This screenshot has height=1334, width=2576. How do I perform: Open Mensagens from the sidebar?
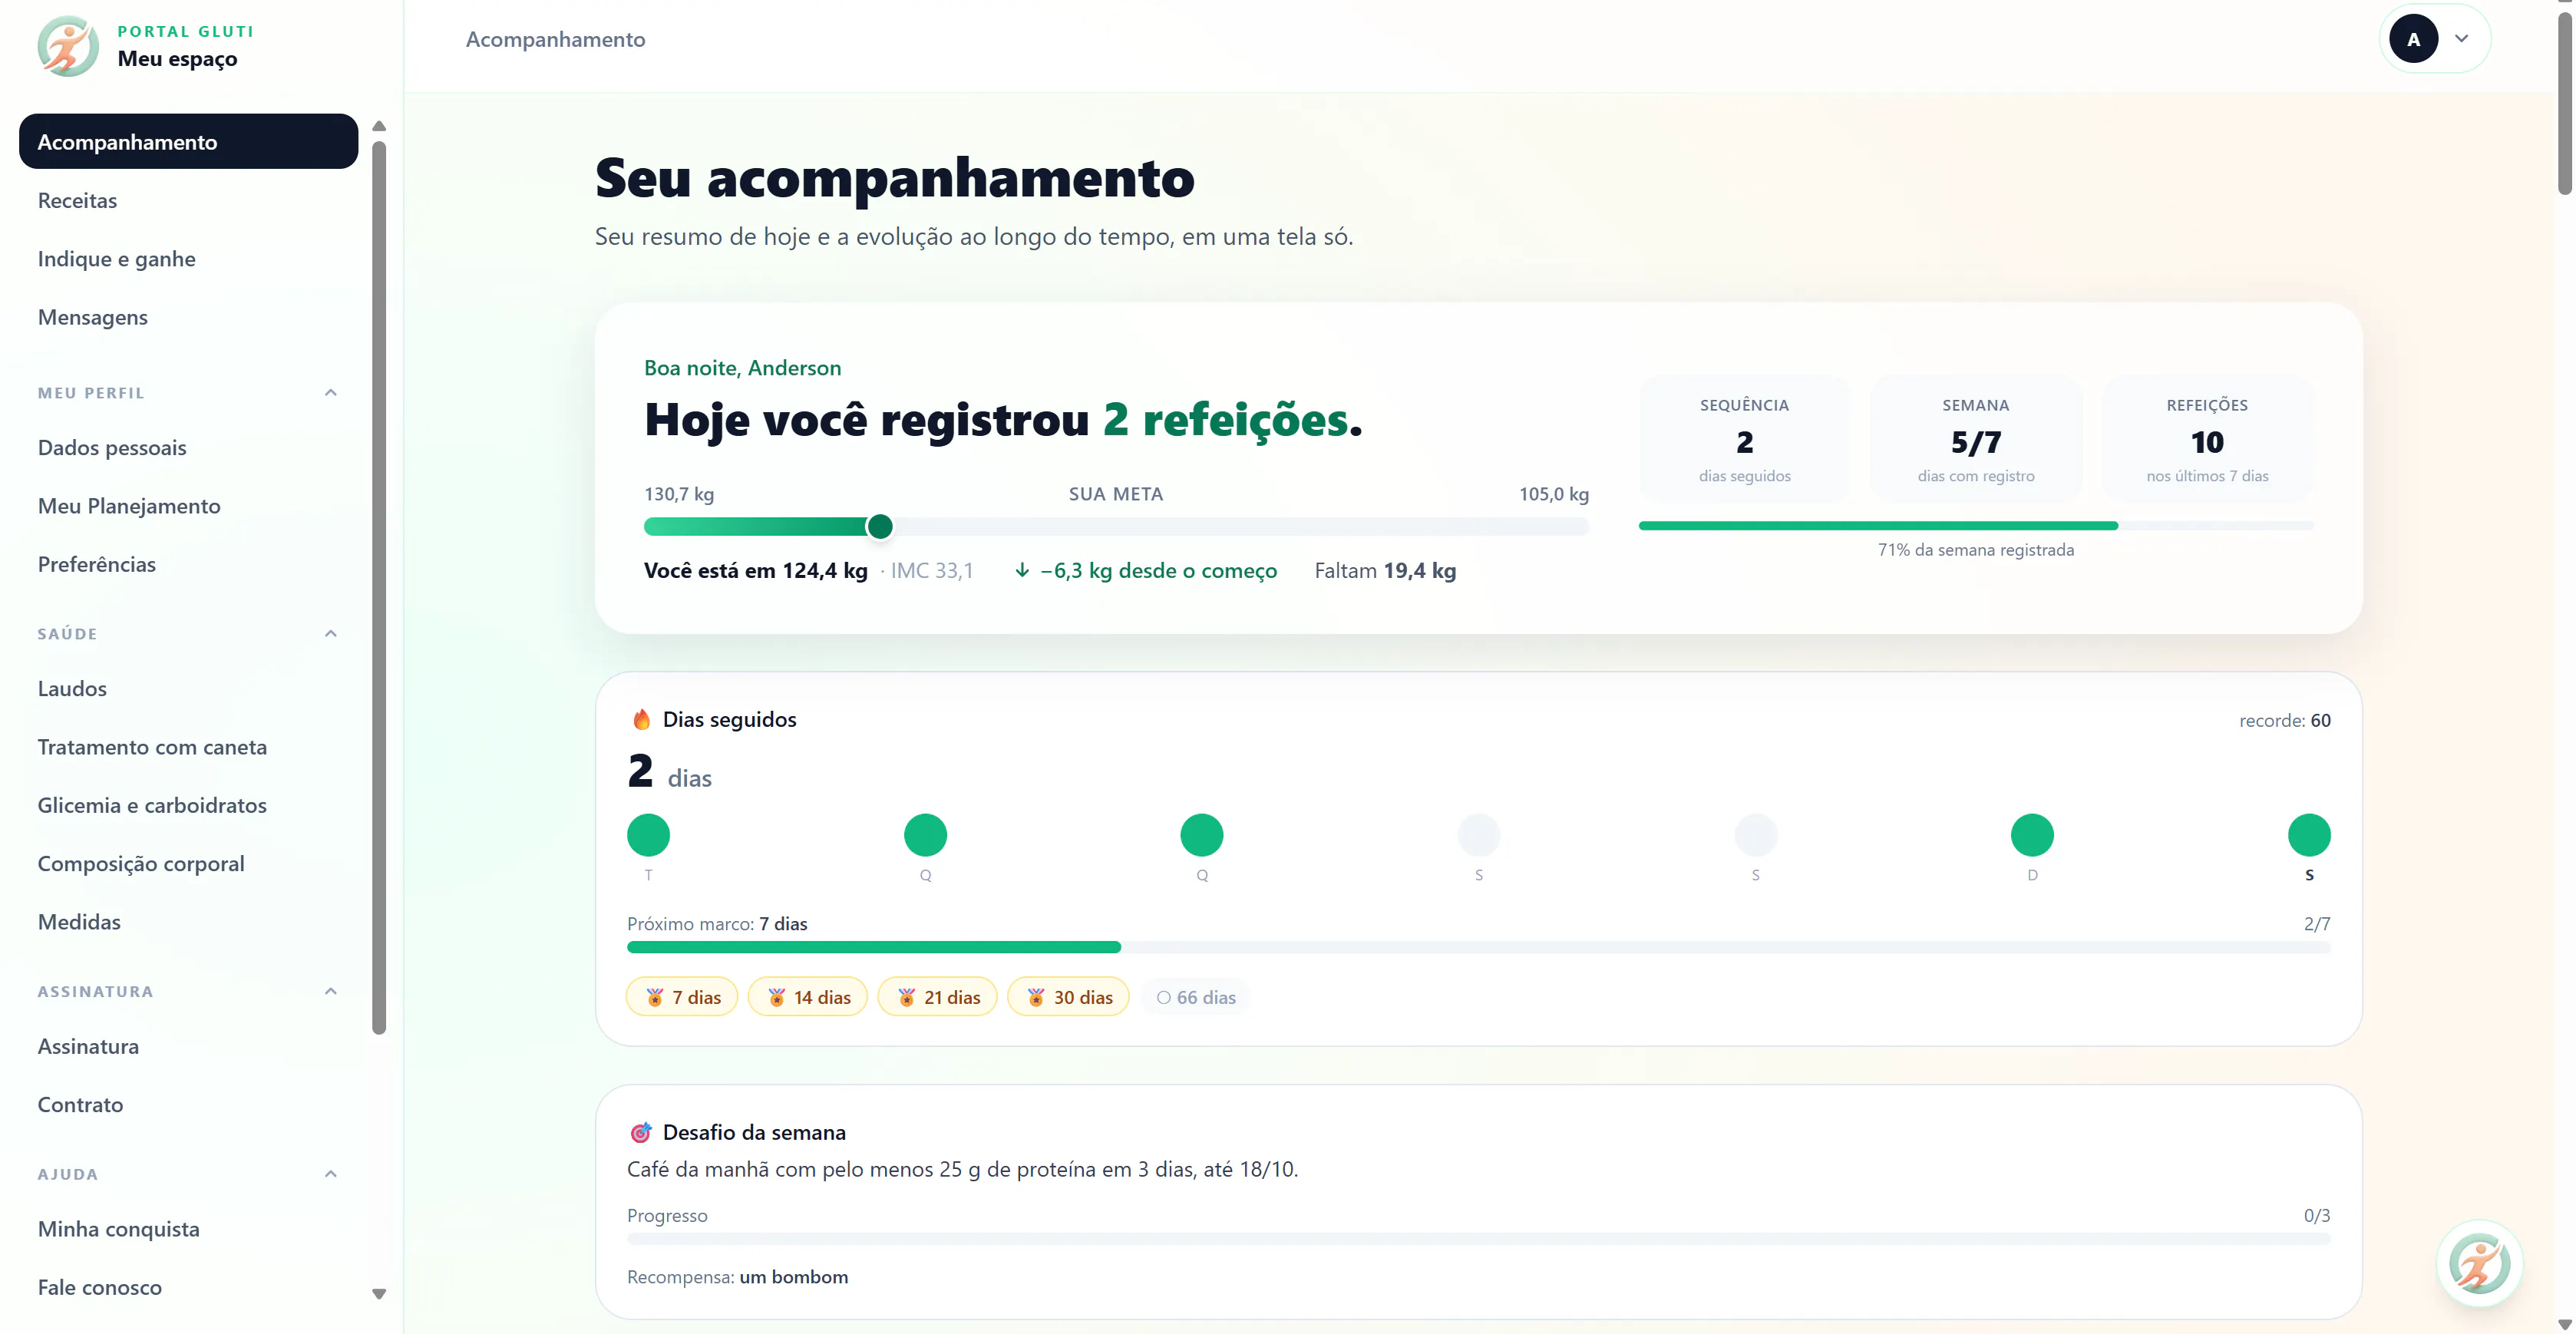[188, 316]
